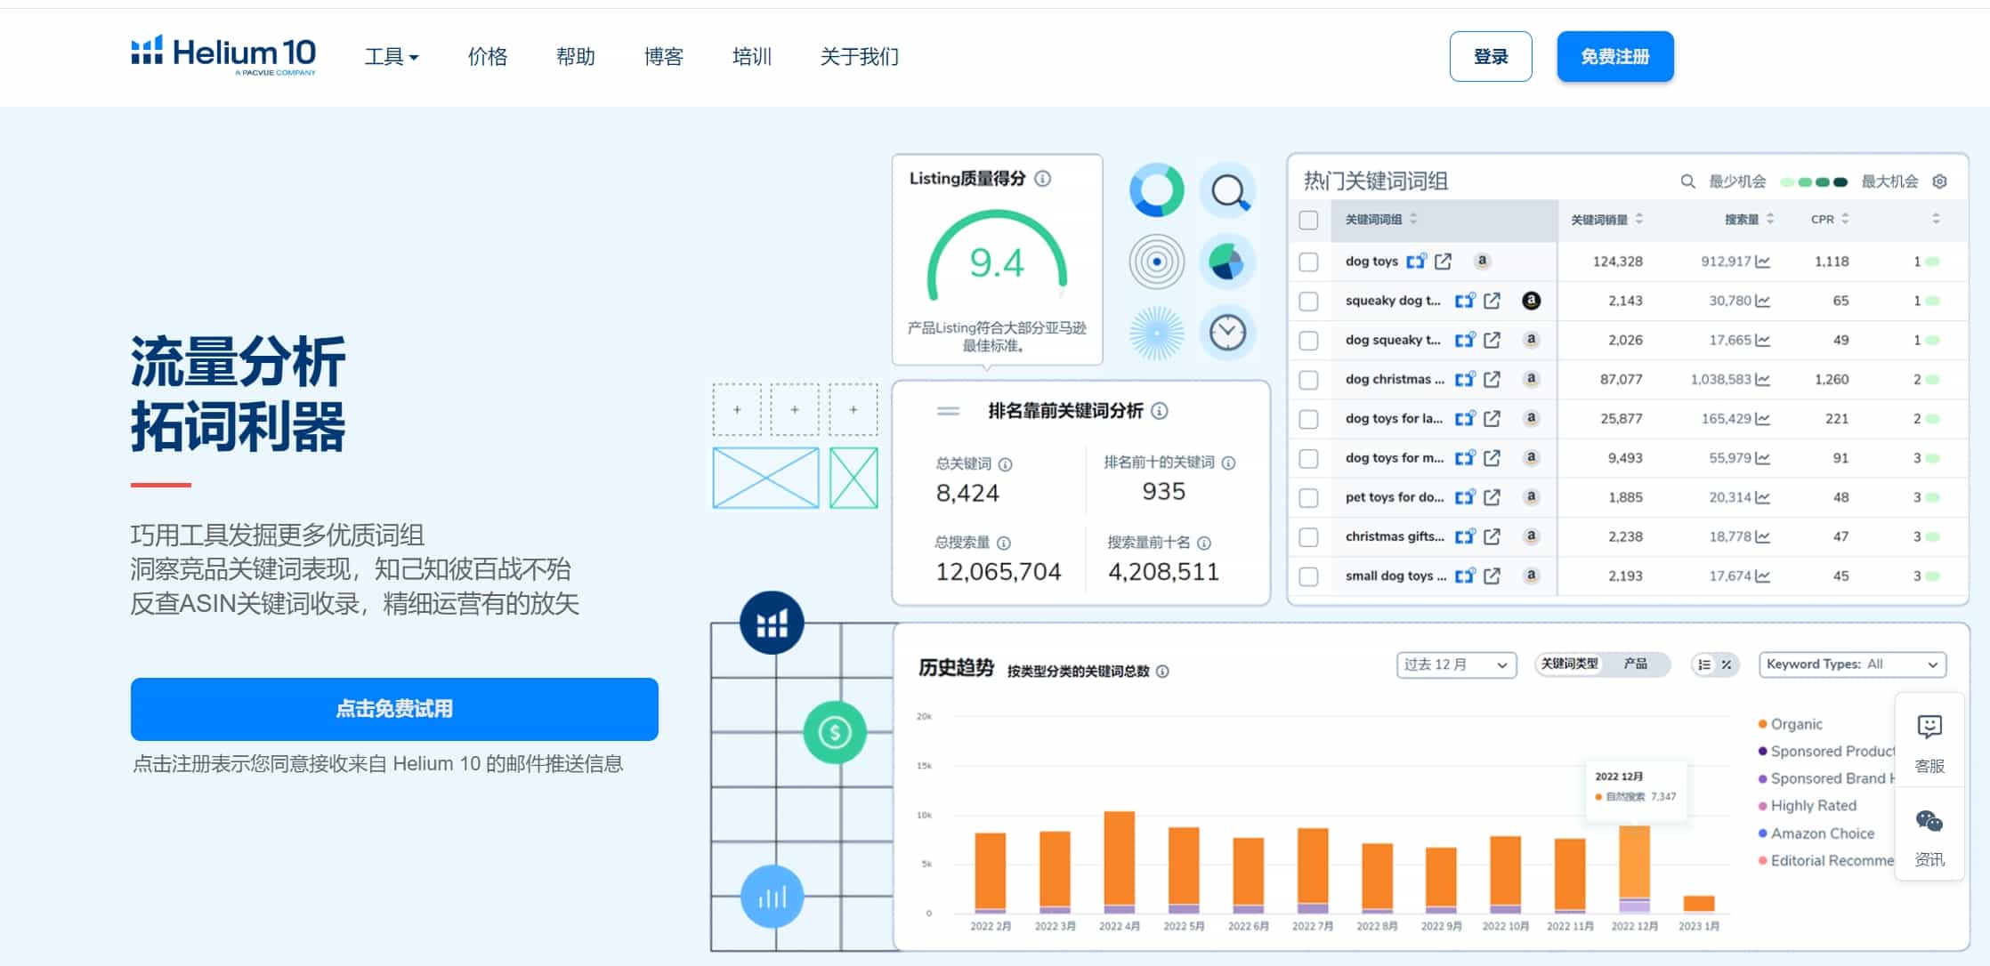Click the 免费注册 button
Screen dimensions: 1990x966
click(1614, 57)
